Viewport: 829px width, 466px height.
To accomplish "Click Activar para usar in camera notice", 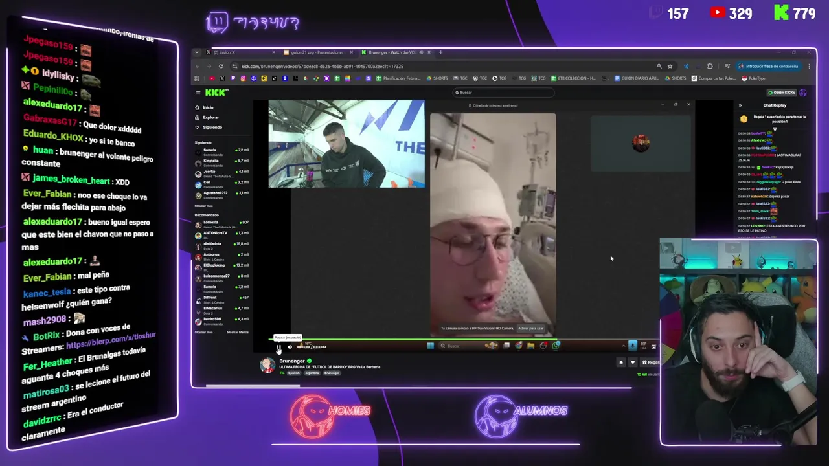I will tap(530, 328).
